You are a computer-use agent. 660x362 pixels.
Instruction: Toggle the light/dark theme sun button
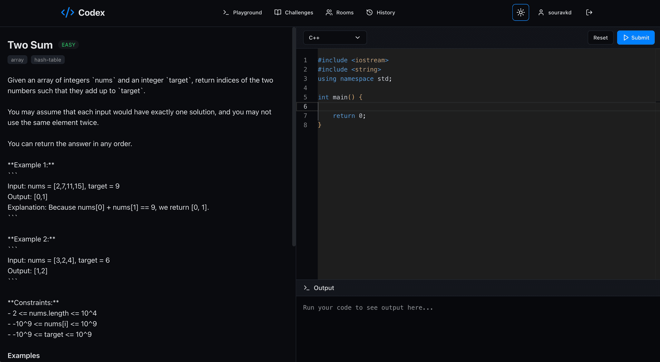(521, 13)
